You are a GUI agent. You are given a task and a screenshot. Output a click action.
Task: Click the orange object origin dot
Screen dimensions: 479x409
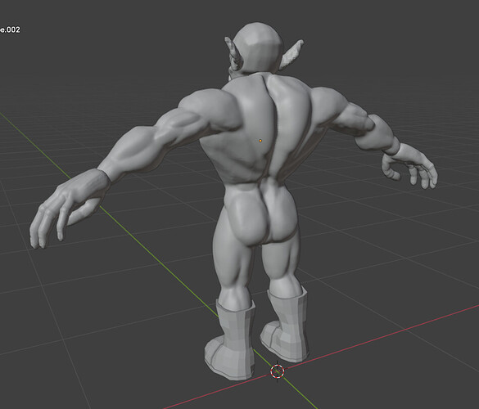click(260, 141)
